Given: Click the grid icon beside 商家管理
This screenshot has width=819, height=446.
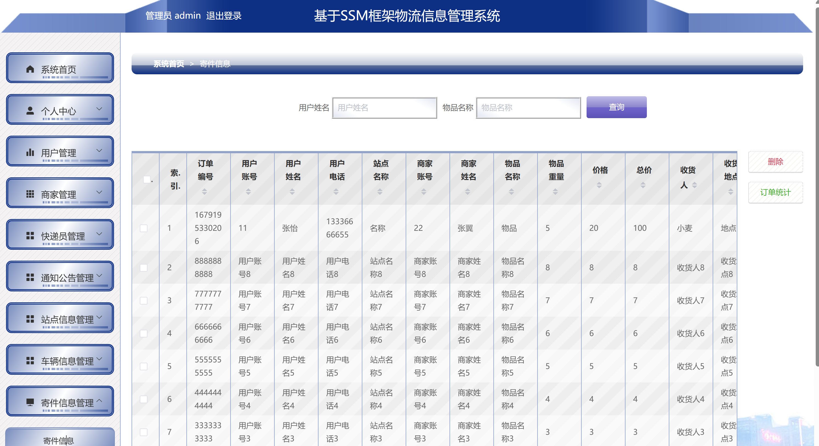Looking at the screenshot, I should [30, 194].
